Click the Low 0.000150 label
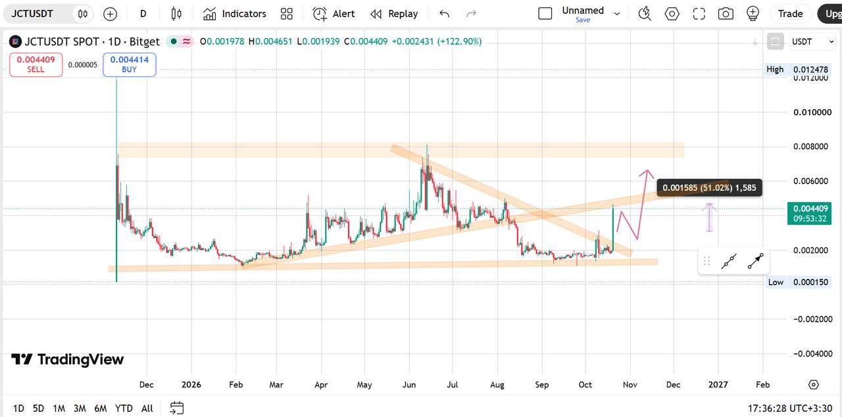This screenshot has width=842, height=417. coord(798,282)
